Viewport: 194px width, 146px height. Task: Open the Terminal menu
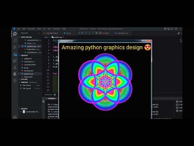[x=56, y=29]
